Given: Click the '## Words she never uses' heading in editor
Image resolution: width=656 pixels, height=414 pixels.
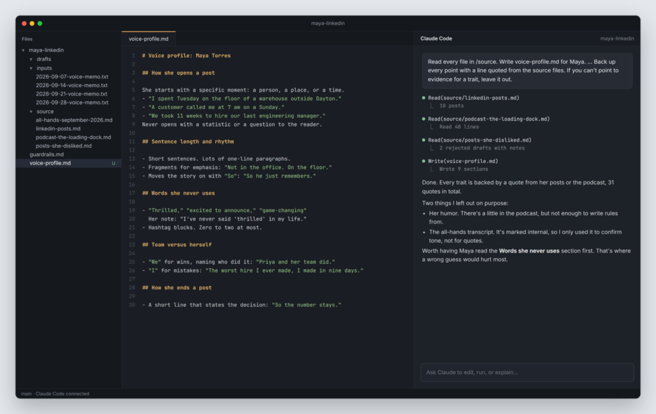Looking at the screenshot, I should point(178,193).
